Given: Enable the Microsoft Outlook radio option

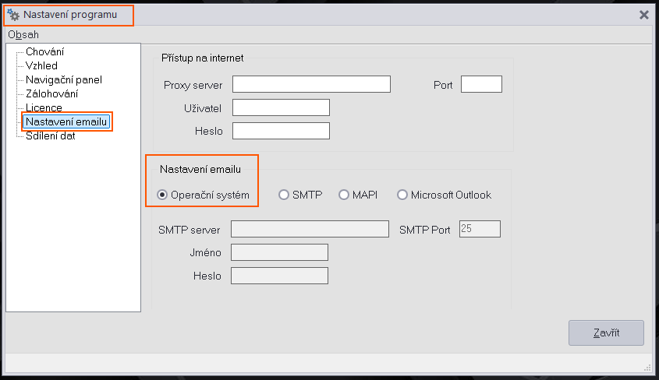Looking at the screenshot, I should (402, 195).
